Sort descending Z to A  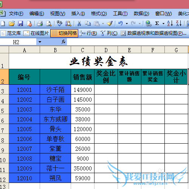coord(179,23)
